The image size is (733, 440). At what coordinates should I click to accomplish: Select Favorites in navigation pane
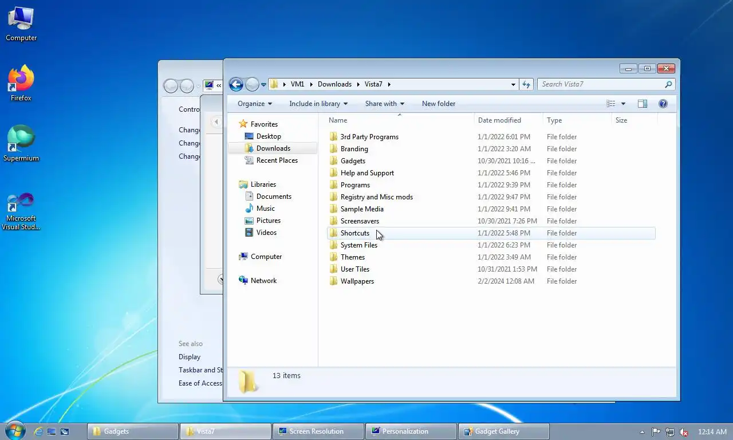tap(264, 124)
